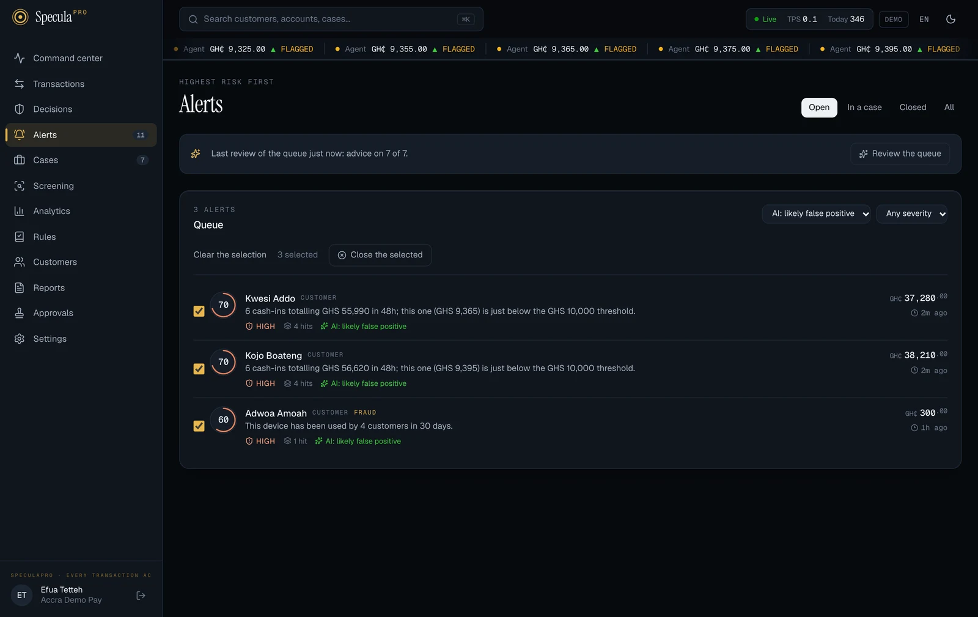
Task: Click the Reports document icon
Action: (20, 287)
